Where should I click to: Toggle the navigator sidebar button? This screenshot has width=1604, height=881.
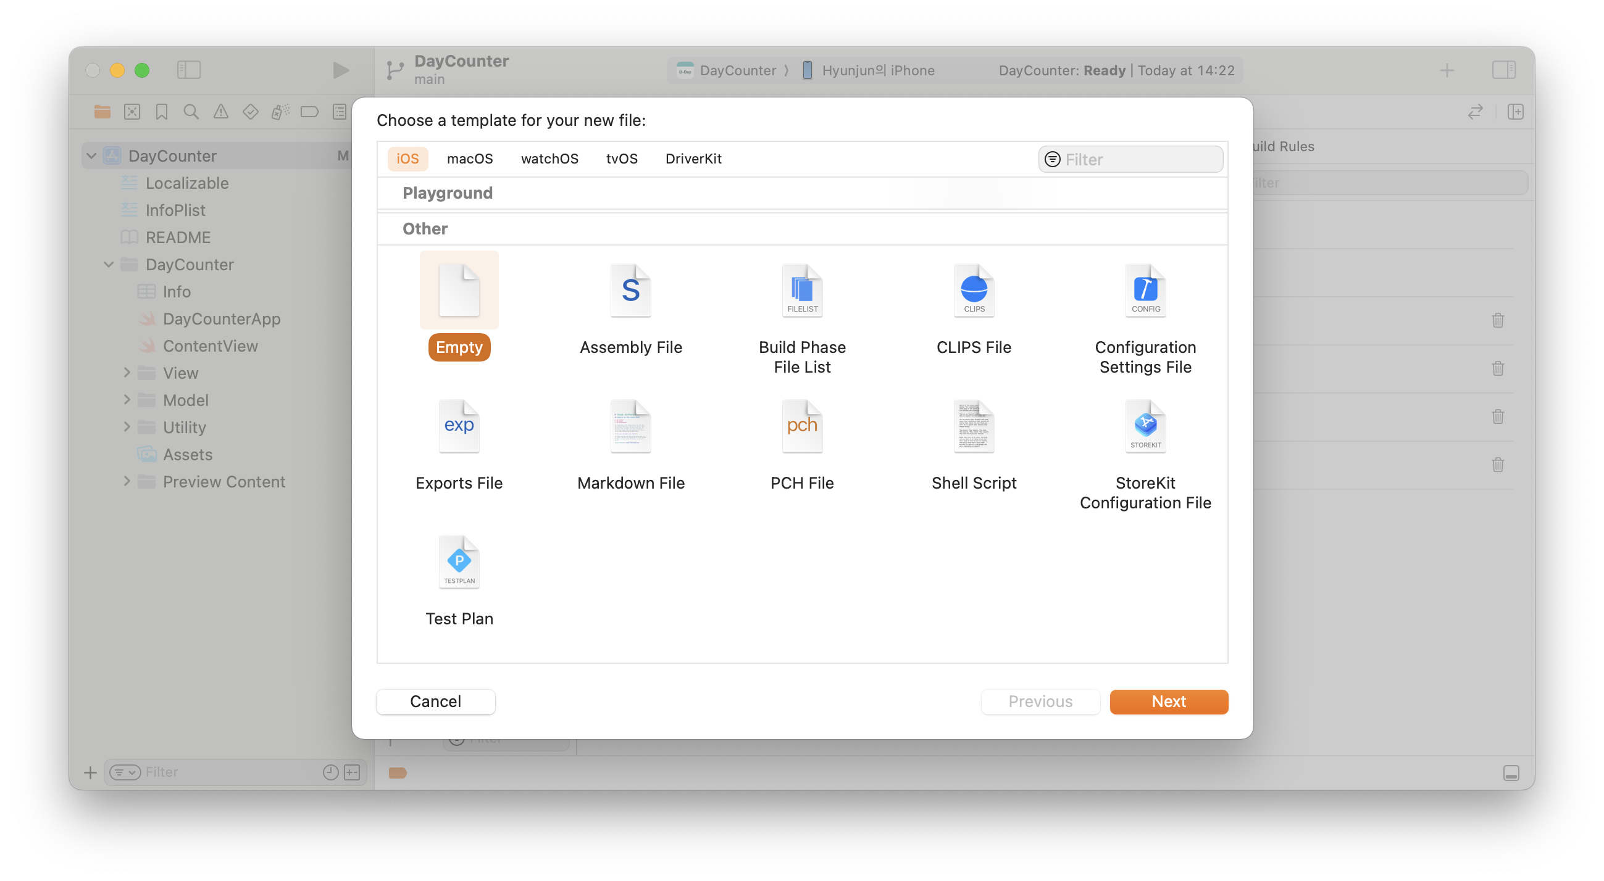pyautogui.click(x=189, y=70)
